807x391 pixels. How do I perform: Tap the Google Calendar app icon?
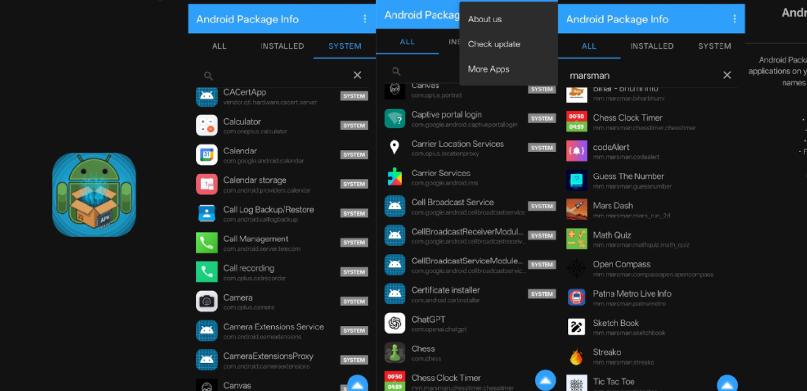pos(207,155)
